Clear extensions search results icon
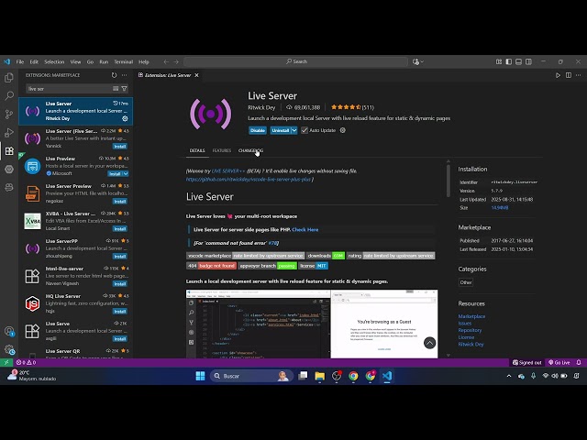 coord(116,89)
